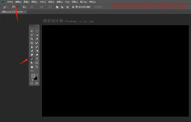Open gear pen options
This screenshot has width=191, height=122.
[x=73, y=7]
